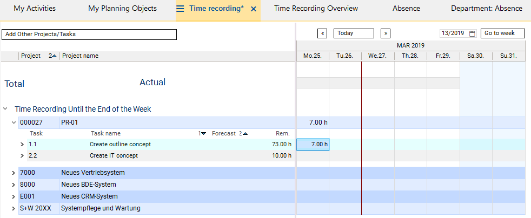Click the Sa.30. day header
This screenshot has height=218, width=531.
click(476, 56)
